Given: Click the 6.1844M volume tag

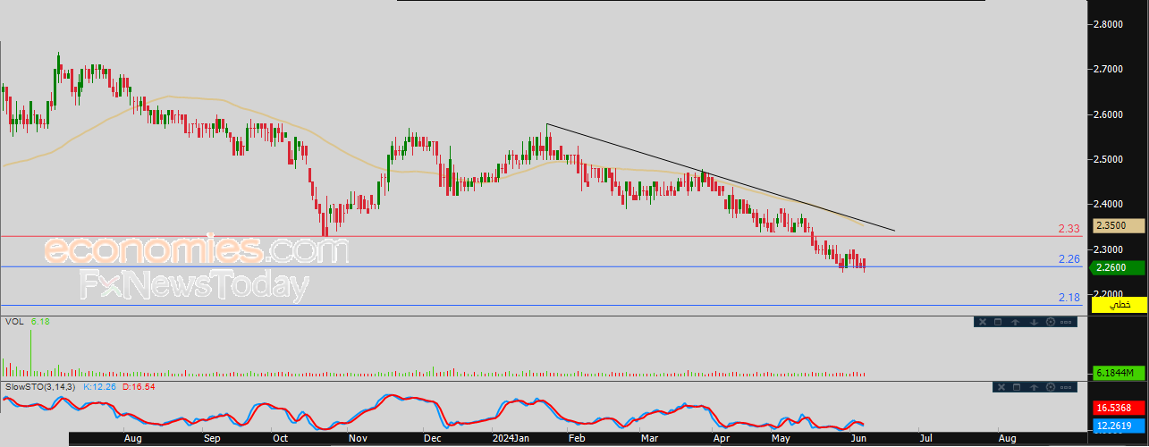Looking at the screenshot, I should (1118, 372).
